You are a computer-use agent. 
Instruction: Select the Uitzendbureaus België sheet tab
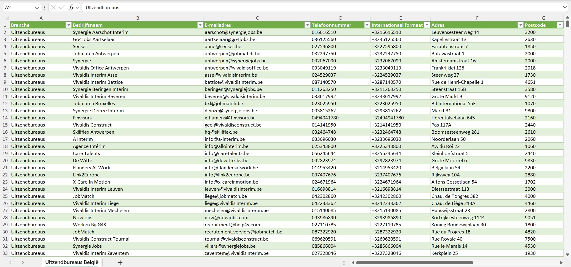72,262
